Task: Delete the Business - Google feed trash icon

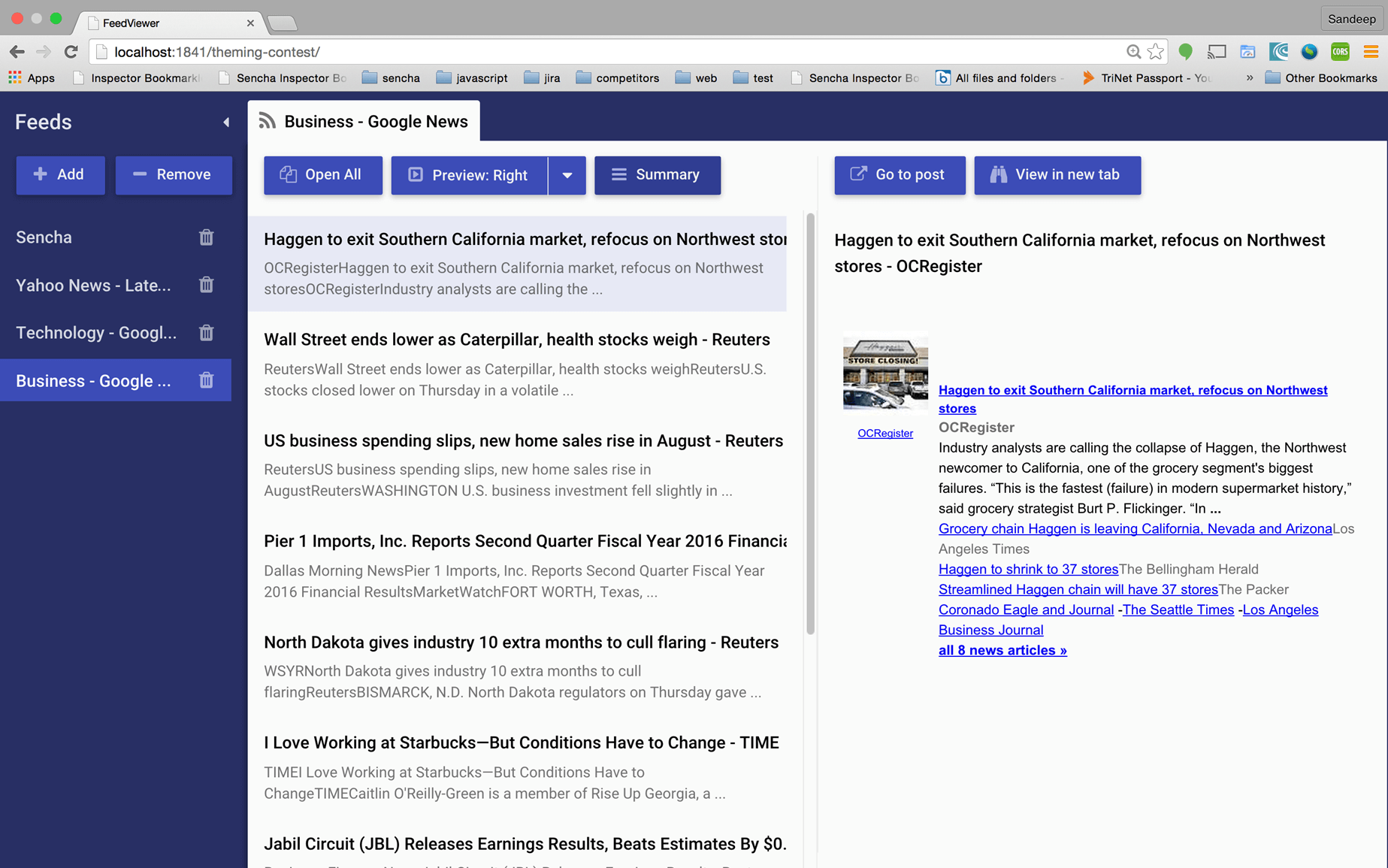Action: [206, 380]
